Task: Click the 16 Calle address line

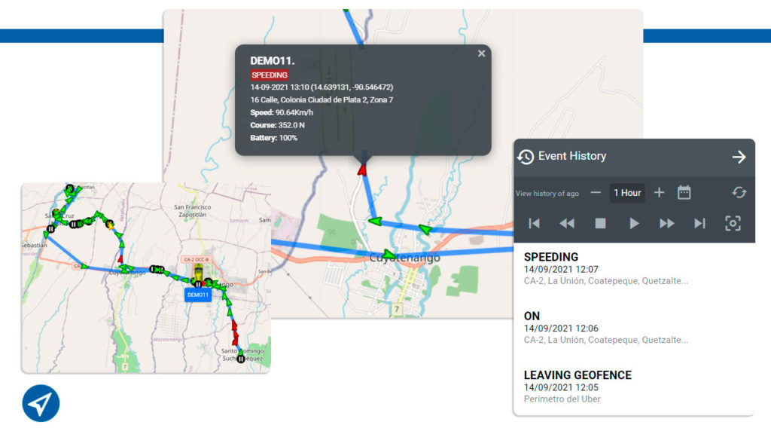Action: coord(322,100)
